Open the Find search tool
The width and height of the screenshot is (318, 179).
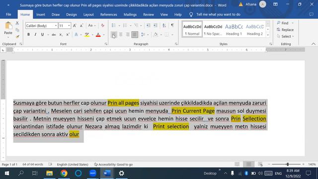point(283,23)
